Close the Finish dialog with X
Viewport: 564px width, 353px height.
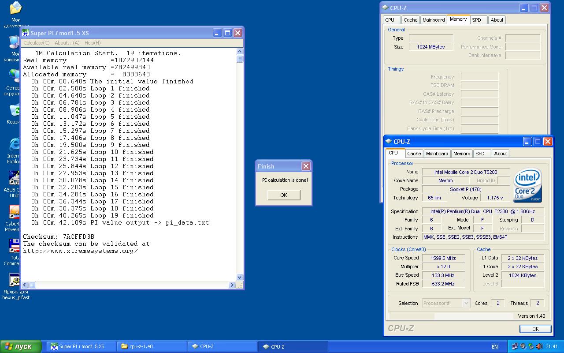click(306, 166)
